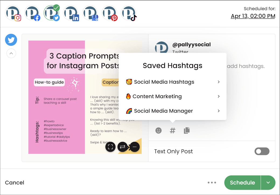This screenshot has height=195, width=280.
Task: Expand chevron next to Social Media Manager
Action: click(x=219, y=111)
